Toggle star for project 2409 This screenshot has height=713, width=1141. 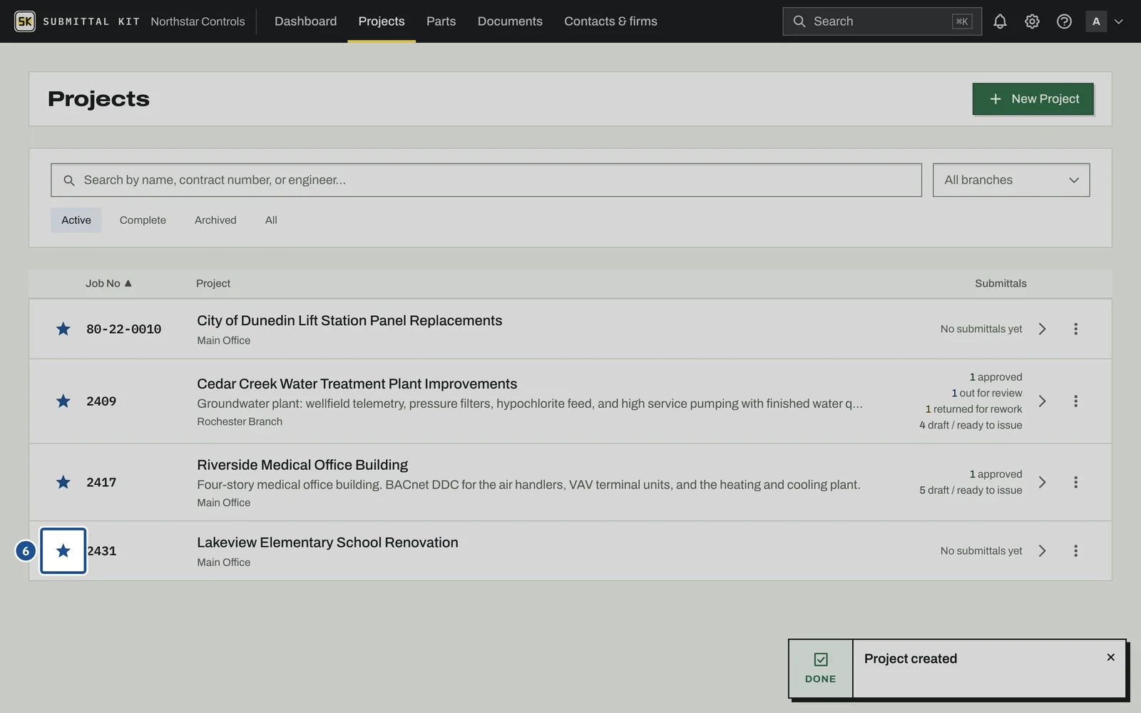click(63, 401)
